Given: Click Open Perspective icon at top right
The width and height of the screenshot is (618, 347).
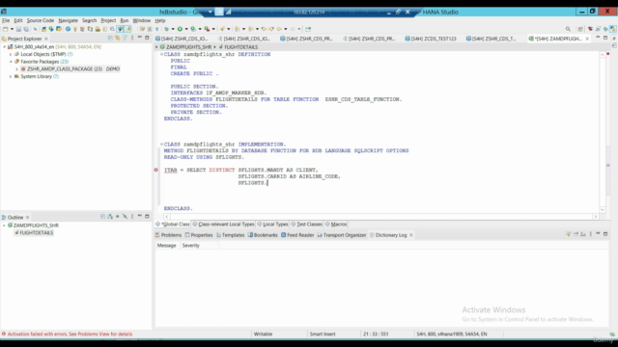Looking at the screenshot, I should tap(580, 29).
